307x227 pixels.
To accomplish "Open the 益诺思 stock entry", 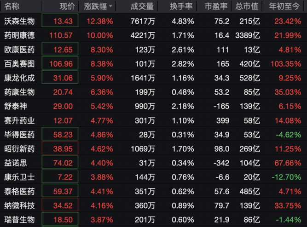I will click(16, 163).
